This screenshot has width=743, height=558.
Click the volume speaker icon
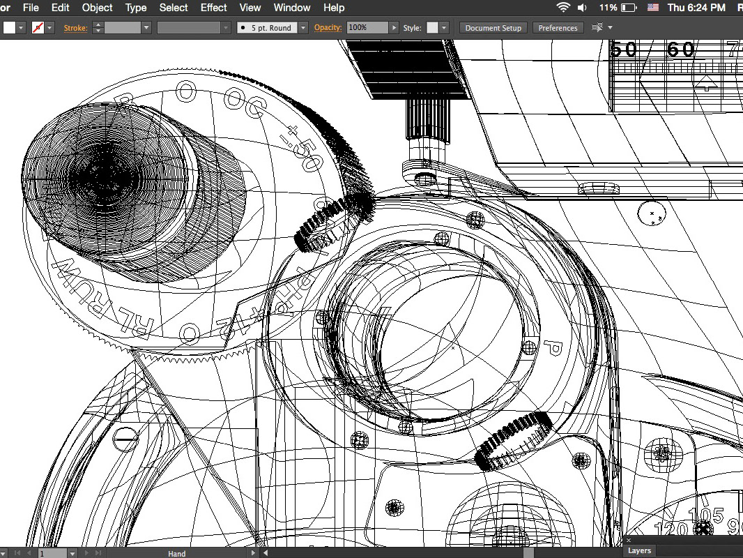point(583,8)
